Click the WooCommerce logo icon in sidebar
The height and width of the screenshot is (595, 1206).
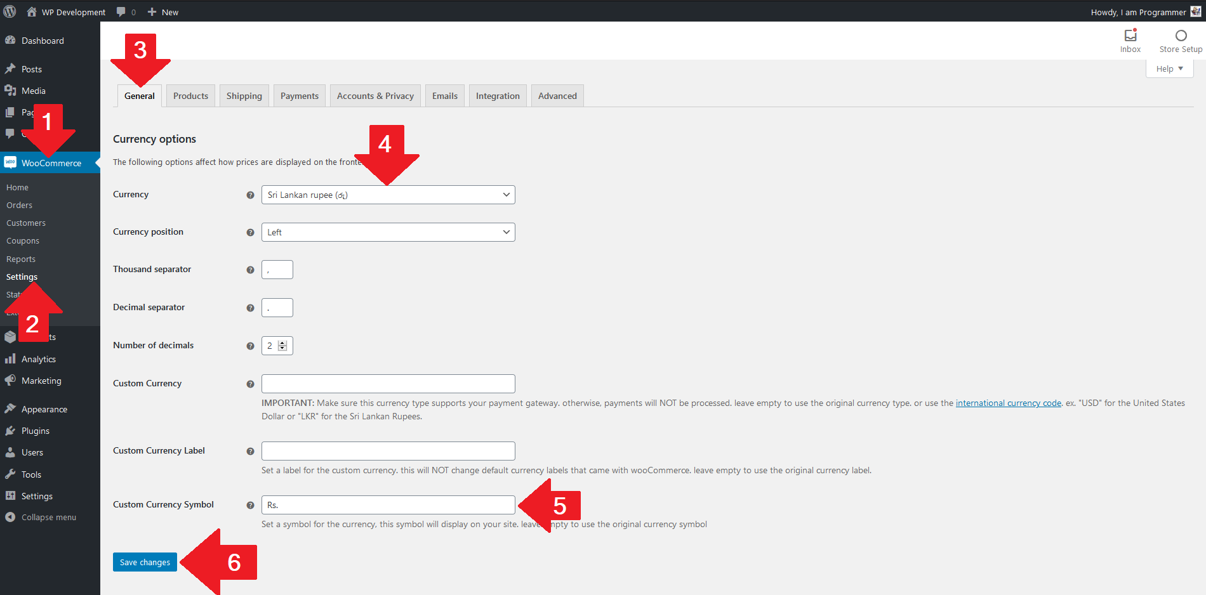pos(10,162)
